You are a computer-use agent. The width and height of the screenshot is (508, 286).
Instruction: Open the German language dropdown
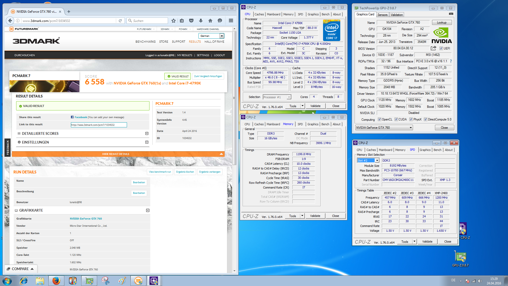(x=211, y=36)
